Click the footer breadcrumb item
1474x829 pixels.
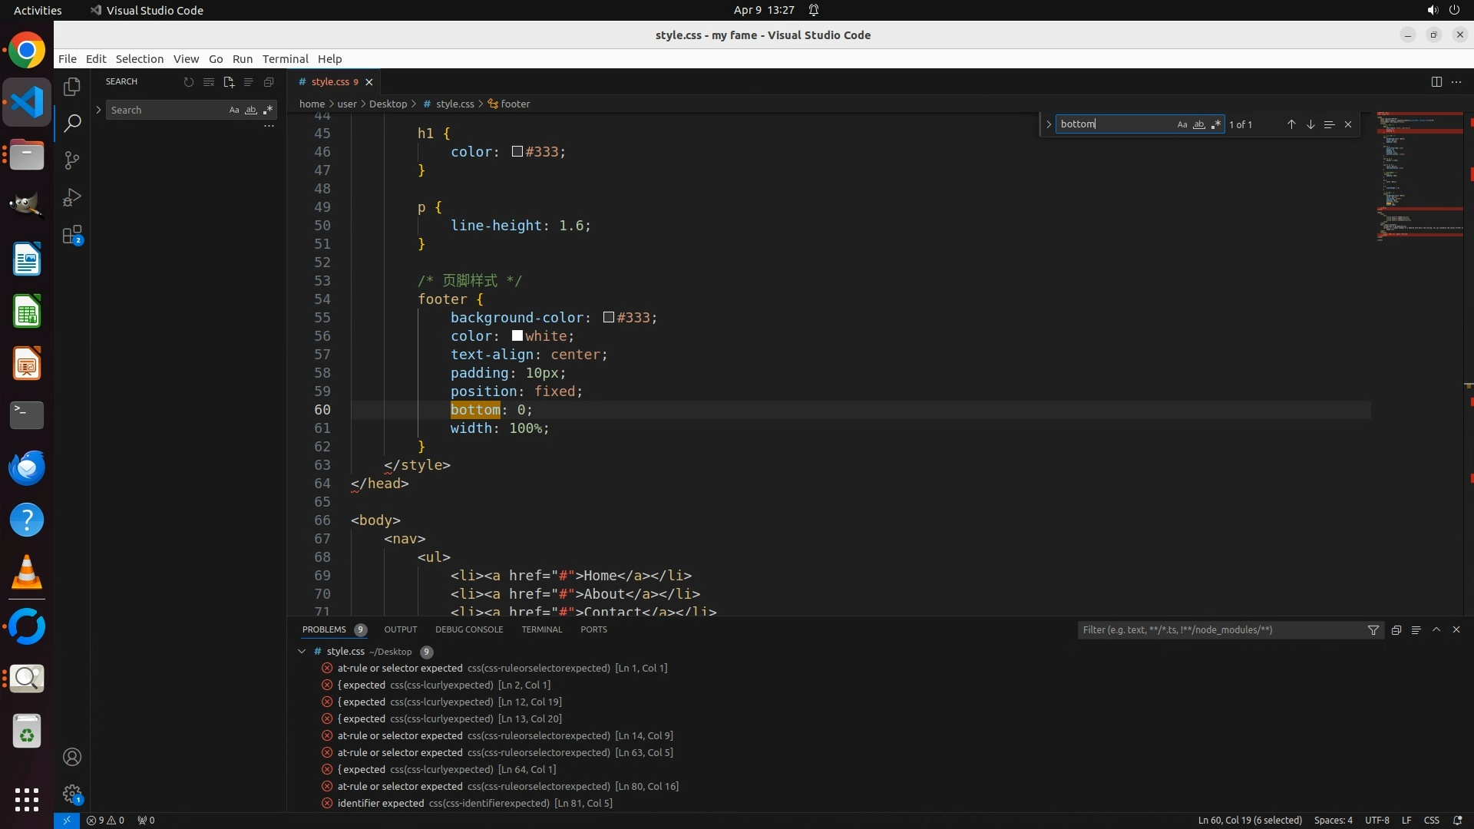point(514,104)
